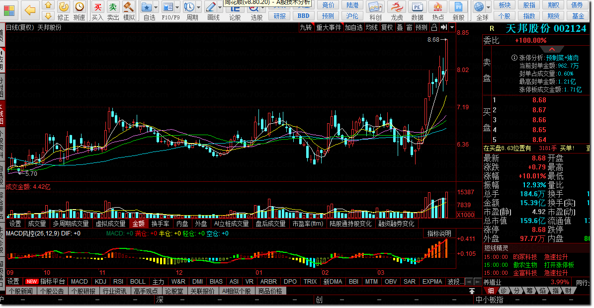Open the chart header dropdown triangle
The height and width of the screenshot is (308, 594).
pyautogui.click(x=452, y=27)
